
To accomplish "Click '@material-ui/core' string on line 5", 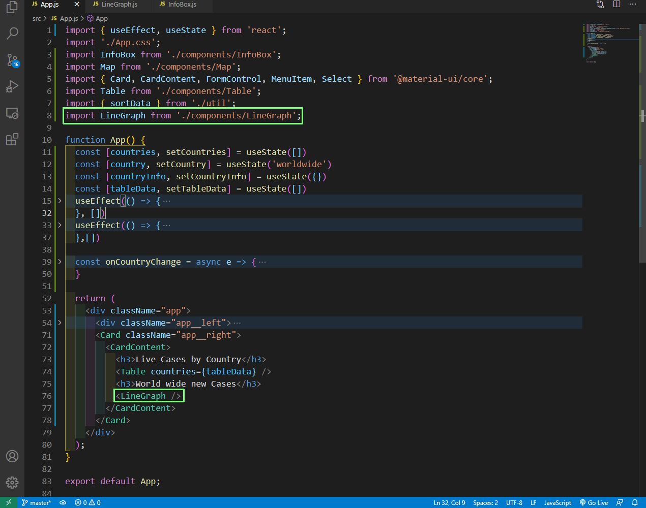I will pos(440,79).
